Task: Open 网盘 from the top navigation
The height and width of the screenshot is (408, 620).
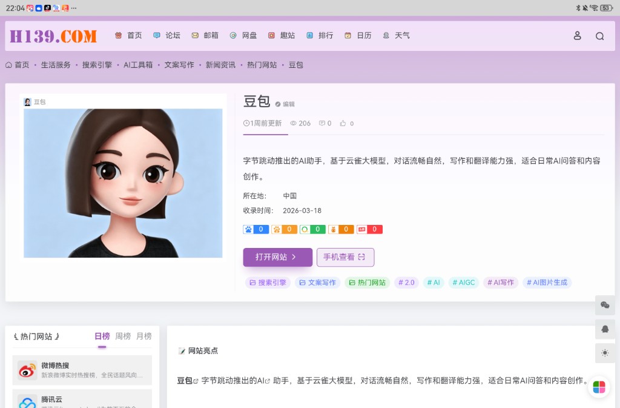Action: click(x=243, y=36)
